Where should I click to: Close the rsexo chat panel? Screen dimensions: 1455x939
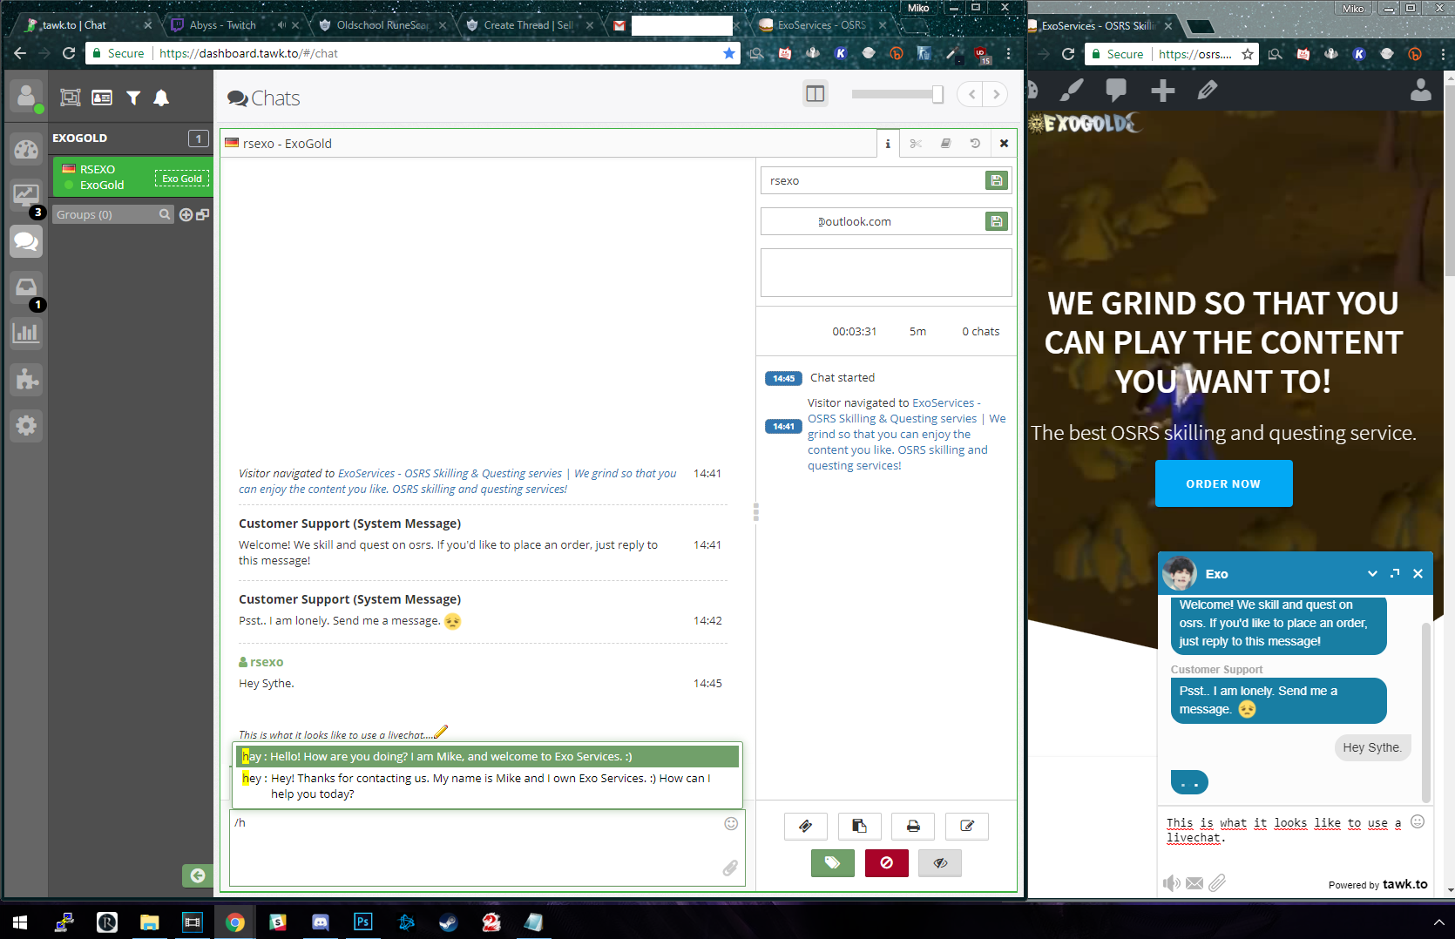pos(1004,144)
